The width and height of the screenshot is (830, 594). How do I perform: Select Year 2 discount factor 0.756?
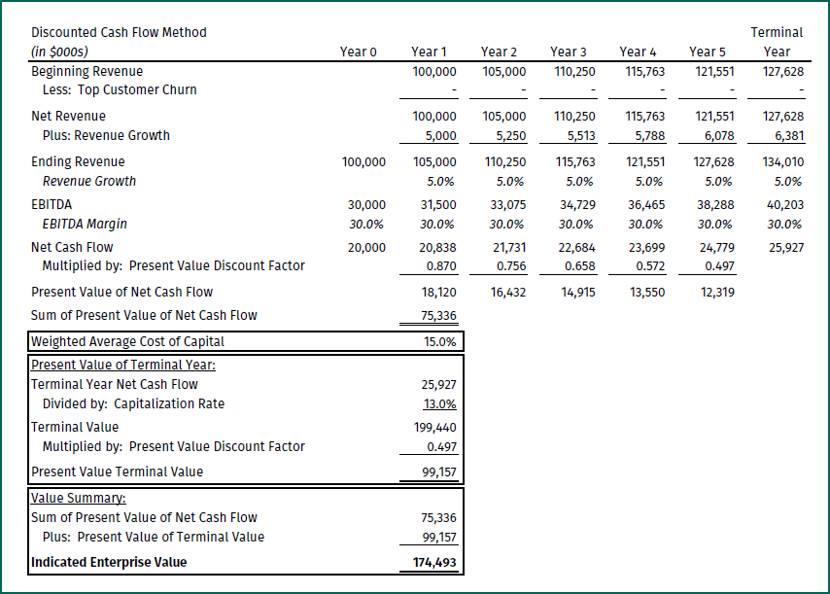click(511, 266)
